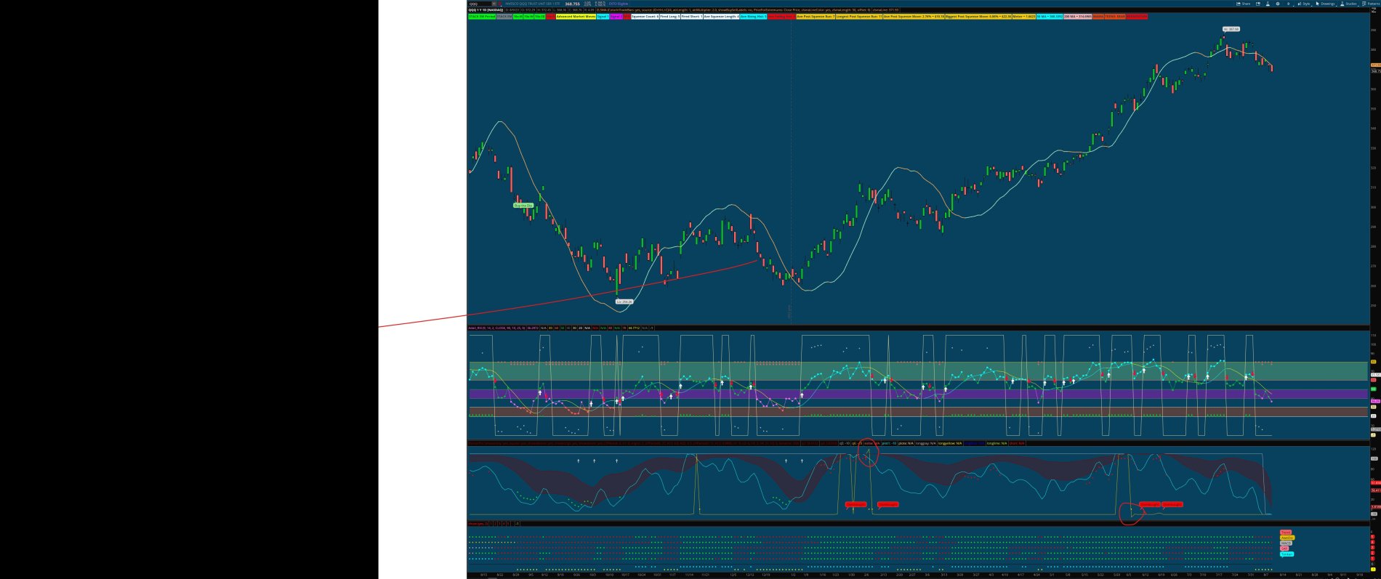Open the Drawings tool menu

pyautogui.click(x=1326, y=4)
